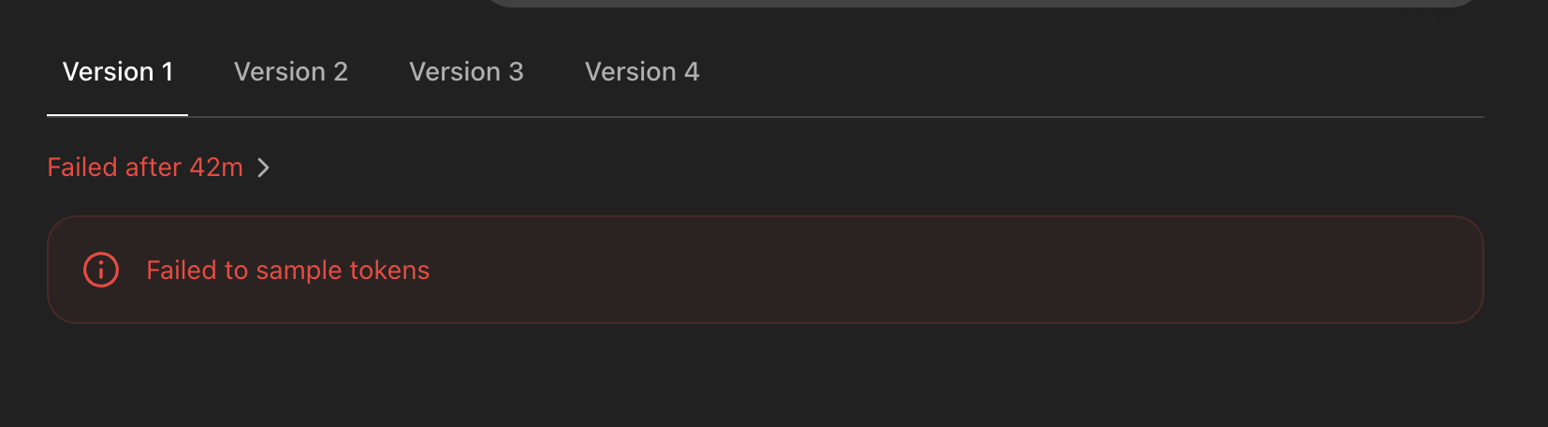Viewport: 1548px width, 427px height.
Task: Click the last version tab, Version 4
Action: pyautogui.click(x=642, y=72)
